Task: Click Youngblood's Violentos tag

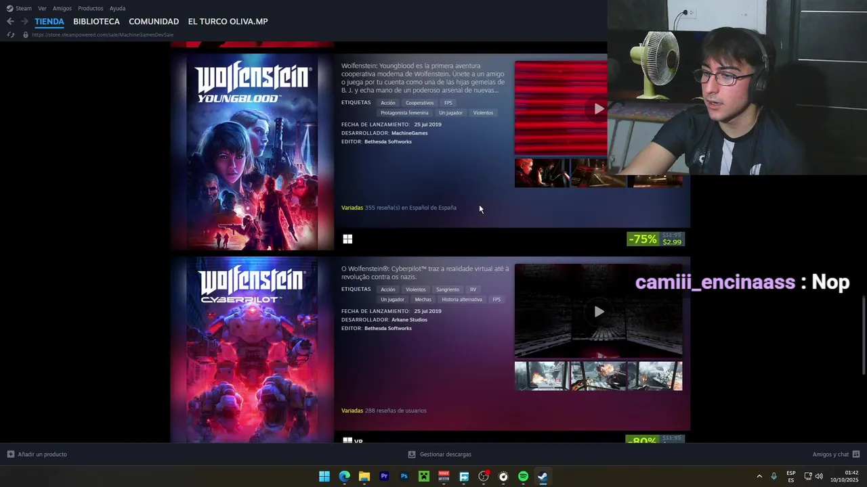Action: [483, 113]
